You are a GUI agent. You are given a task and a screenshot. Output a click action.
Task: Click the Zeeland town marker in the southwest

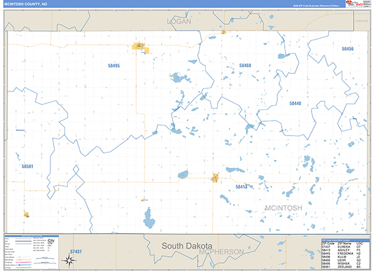tap(27, 214)
